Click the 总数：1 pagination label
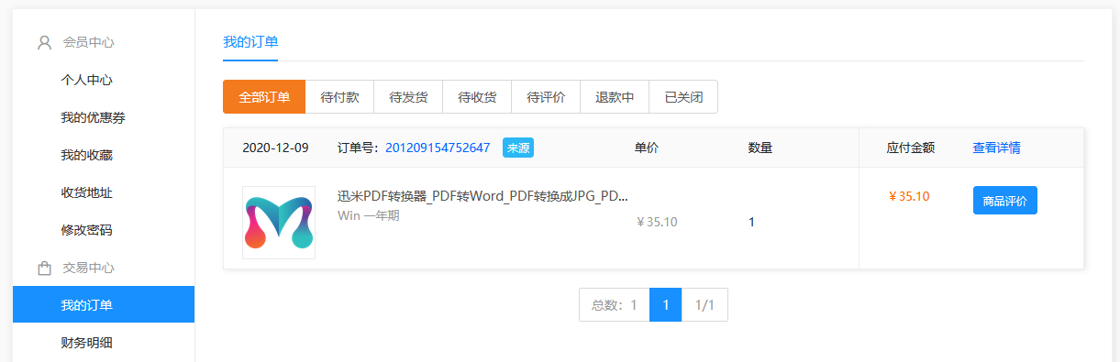 tap(615, 305)
